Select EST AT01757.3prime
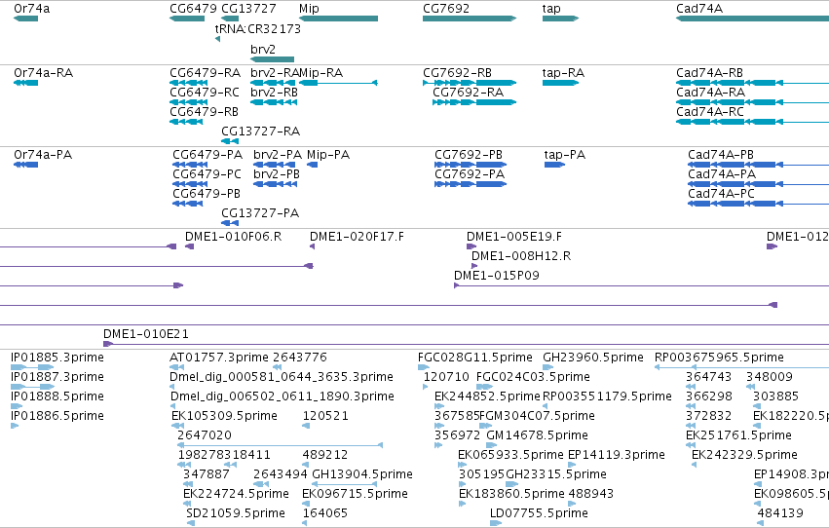Screen dimensions: 829x528 point(176,367)
